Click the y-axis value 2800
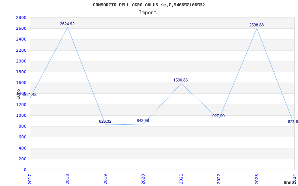This screenshot has width=298, height=186. [21, 17]
